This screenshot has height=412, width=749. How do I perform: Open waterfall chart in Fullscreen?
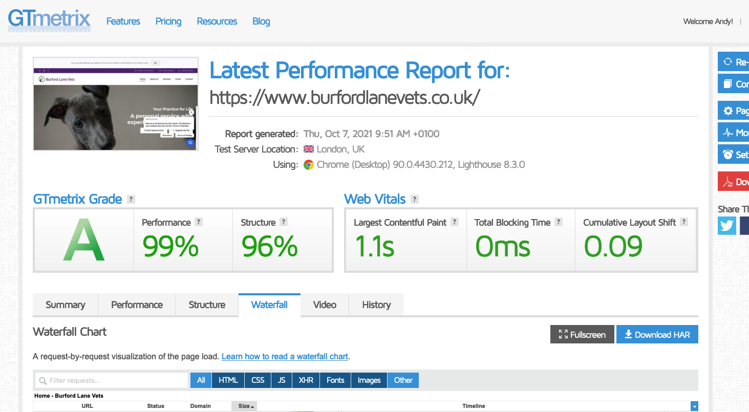pyautogui.click(x=582, y=335)
